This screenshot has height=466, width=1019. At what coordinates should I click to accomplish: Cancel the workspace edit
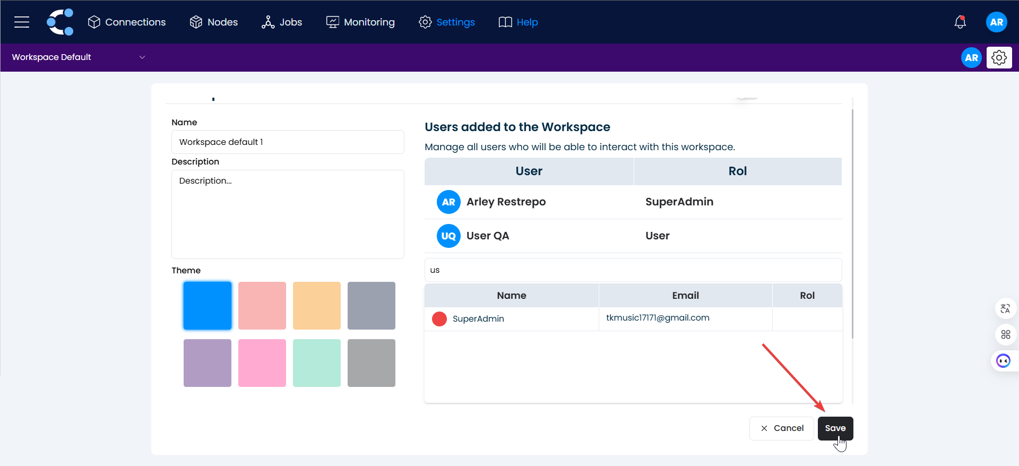coord(781,428)
